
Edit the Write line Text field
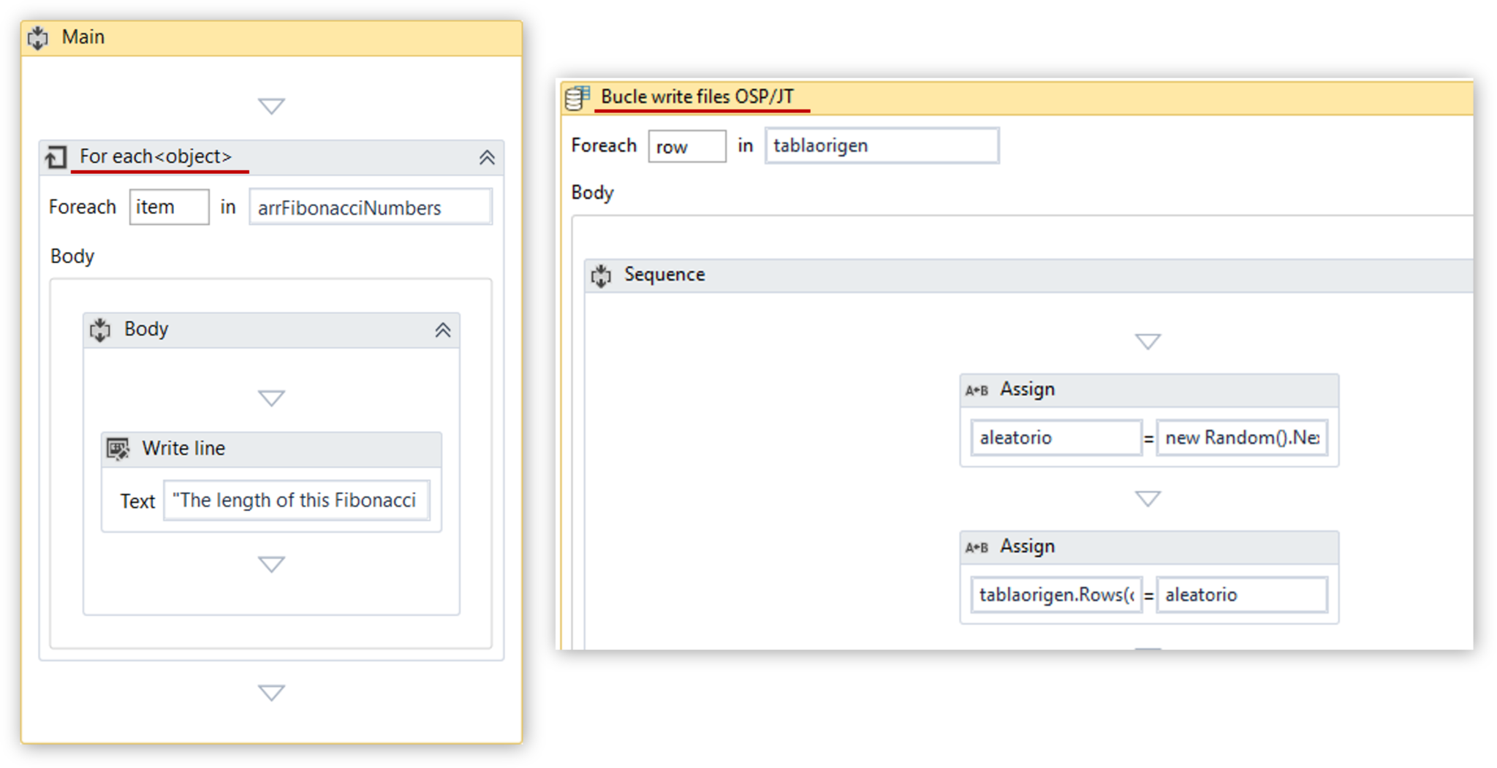click(x=297, y=501)
